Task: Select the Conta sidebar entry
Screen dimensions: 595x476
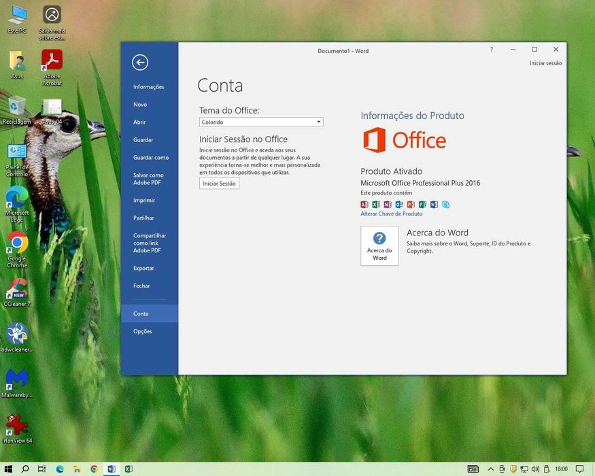Action: [x=150, y=313]
